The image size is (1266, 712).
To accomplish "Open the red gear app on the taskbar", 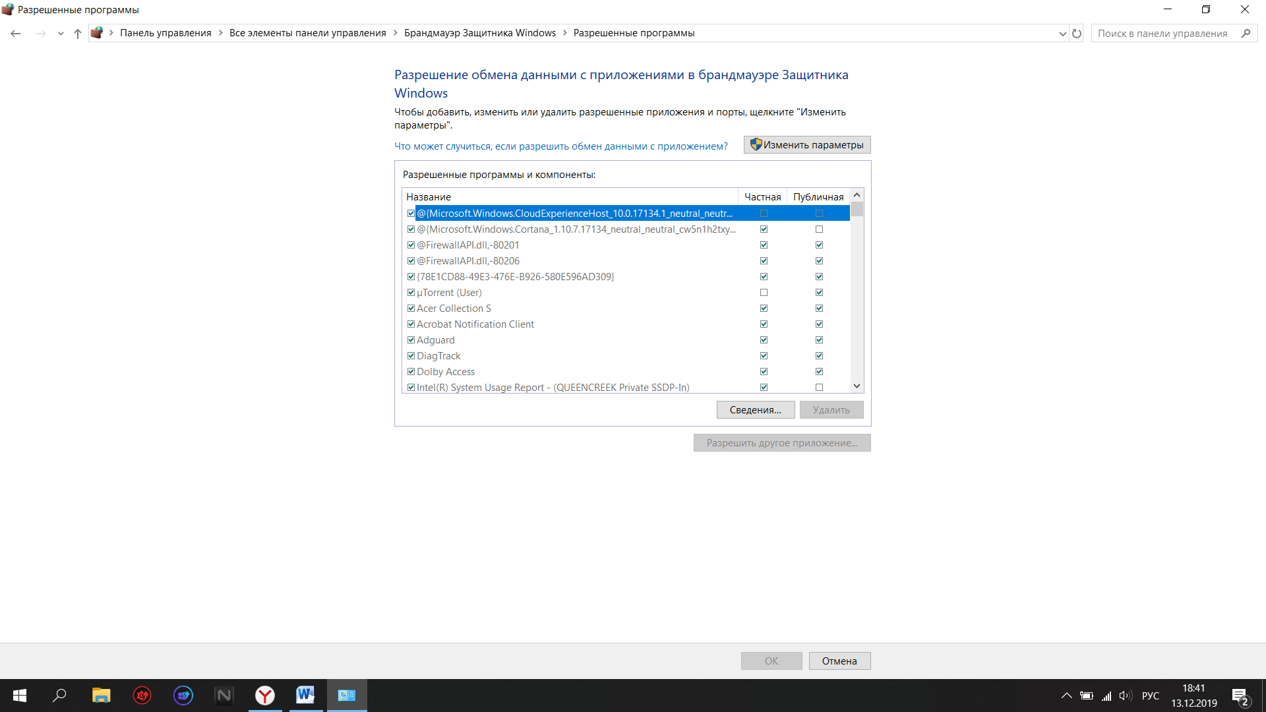I will tap(142, 696).
